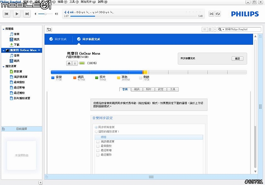Open the view options dropdown arrow
This screenshot has height=185, width=265.
215,29
